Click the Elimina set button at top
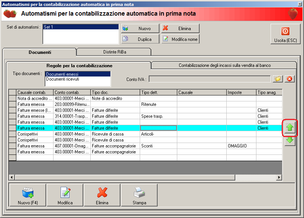304x218 pixels. click(180, 29)
